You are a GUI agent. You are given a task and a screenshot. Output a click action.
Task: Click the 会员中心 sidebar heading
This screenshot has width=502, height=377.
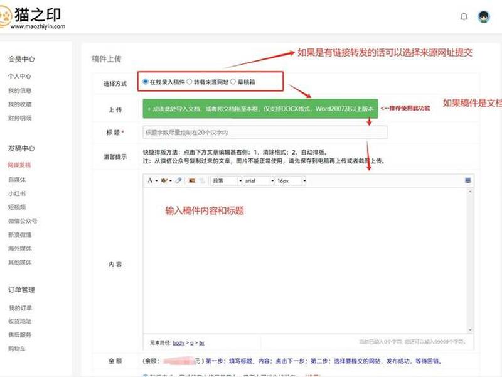21,59
